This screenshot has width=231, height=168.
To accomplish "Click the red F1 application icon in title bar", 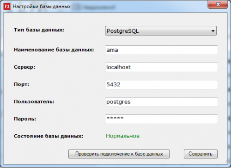I will [x=7, y=6].
